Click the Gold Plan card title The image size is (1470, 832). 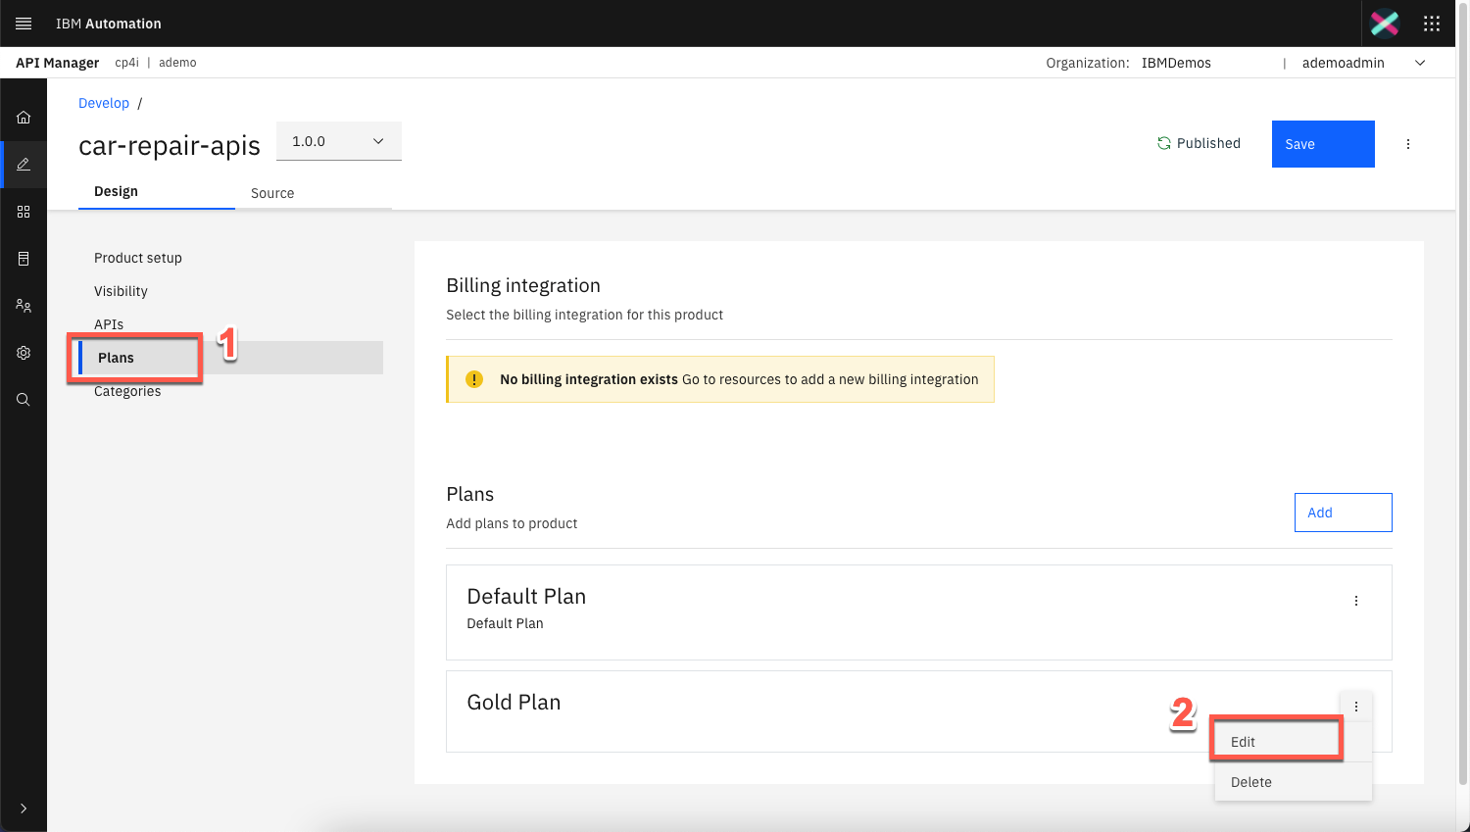(x=514, y=702)
